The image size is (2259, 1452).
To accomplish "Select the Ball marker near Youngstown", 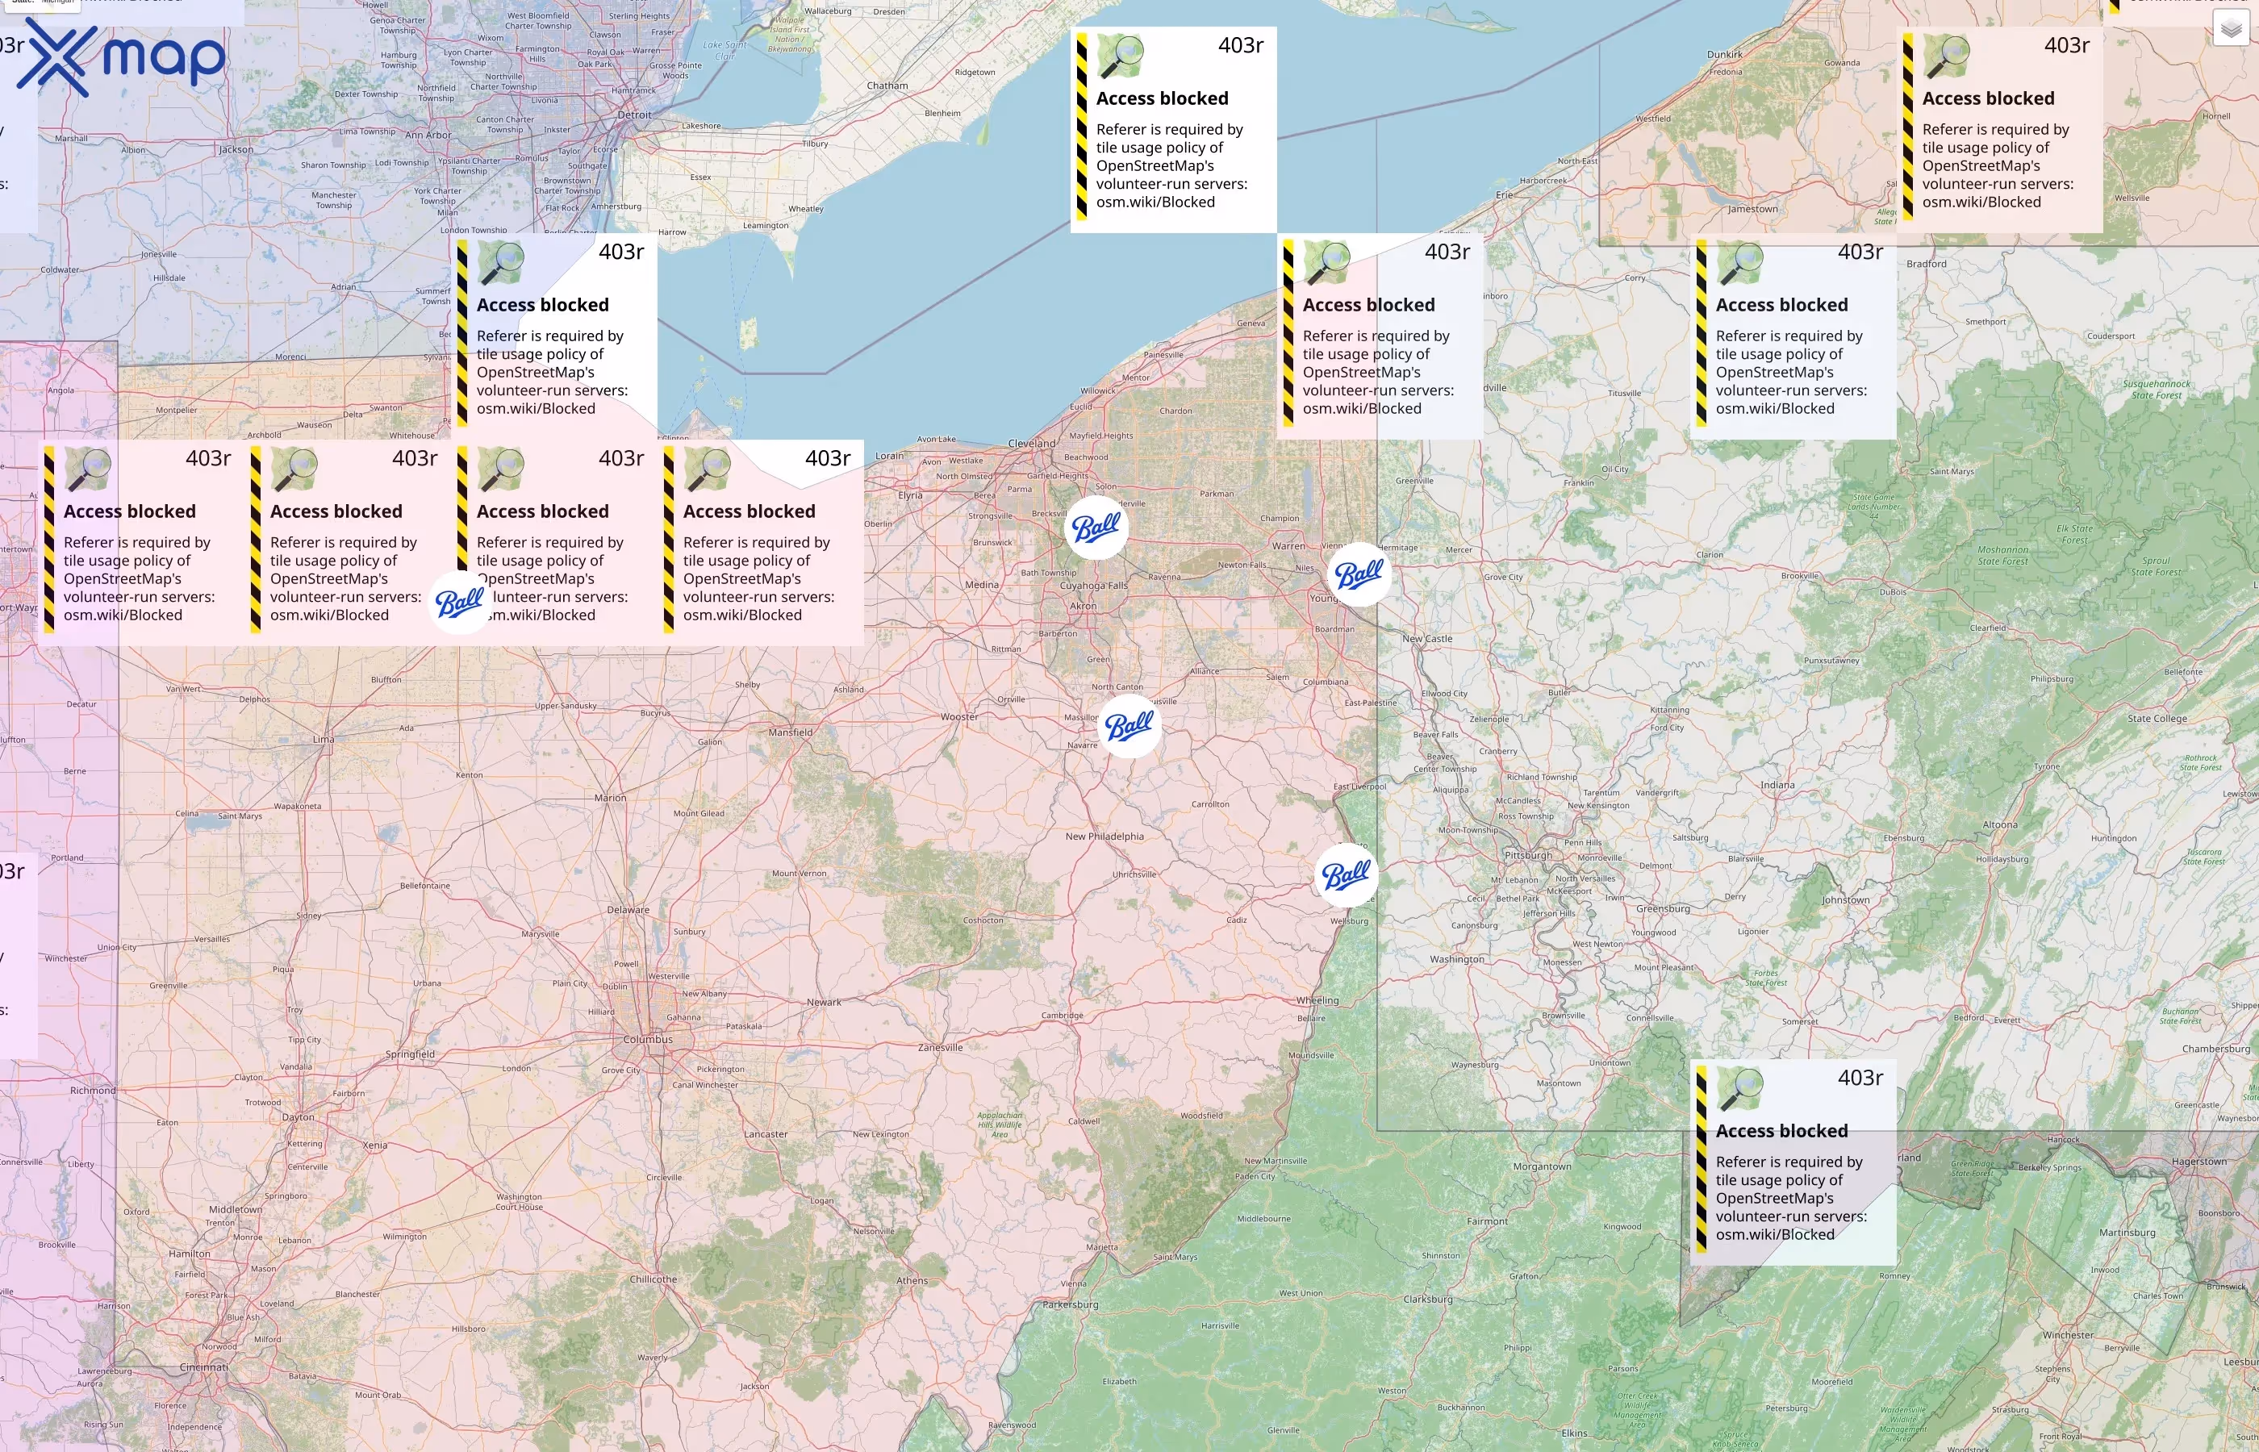I will click(1359, 574).
